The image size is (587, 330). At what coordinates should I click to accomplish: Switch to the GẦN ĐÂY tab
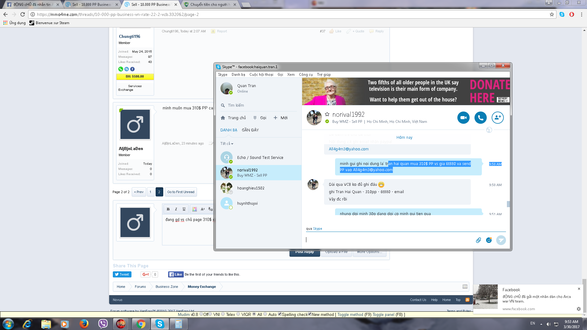tap(250, 130)
